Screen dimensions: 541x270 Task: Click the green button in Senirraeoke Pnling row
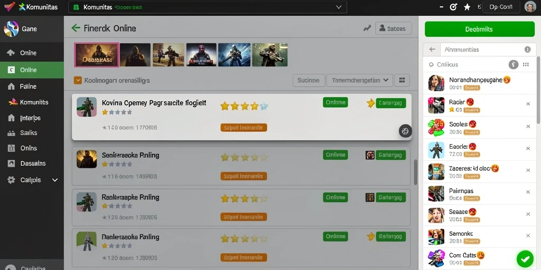click(x=390, y=155)
